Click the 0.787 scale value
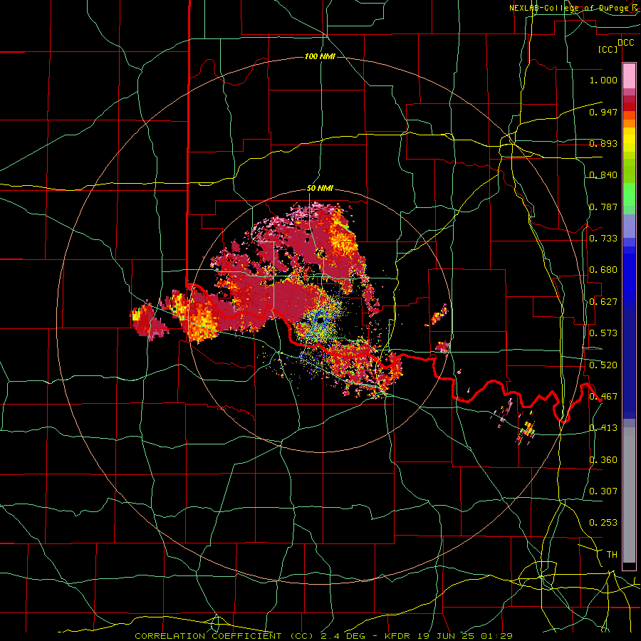The width and height of the screenshot is (641, 641). coord(603,207)
